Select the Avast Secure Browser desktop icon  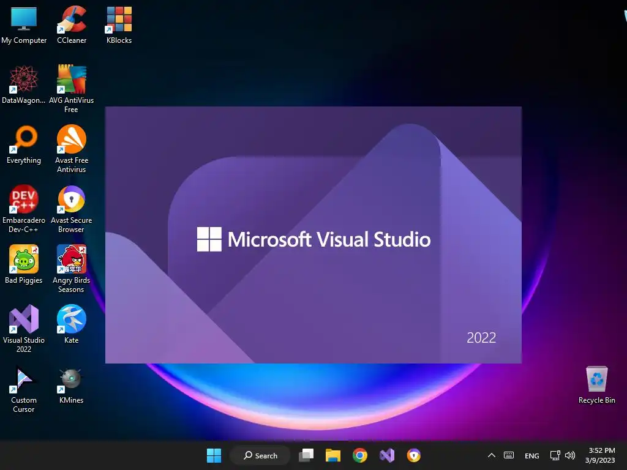click(72, 209)
